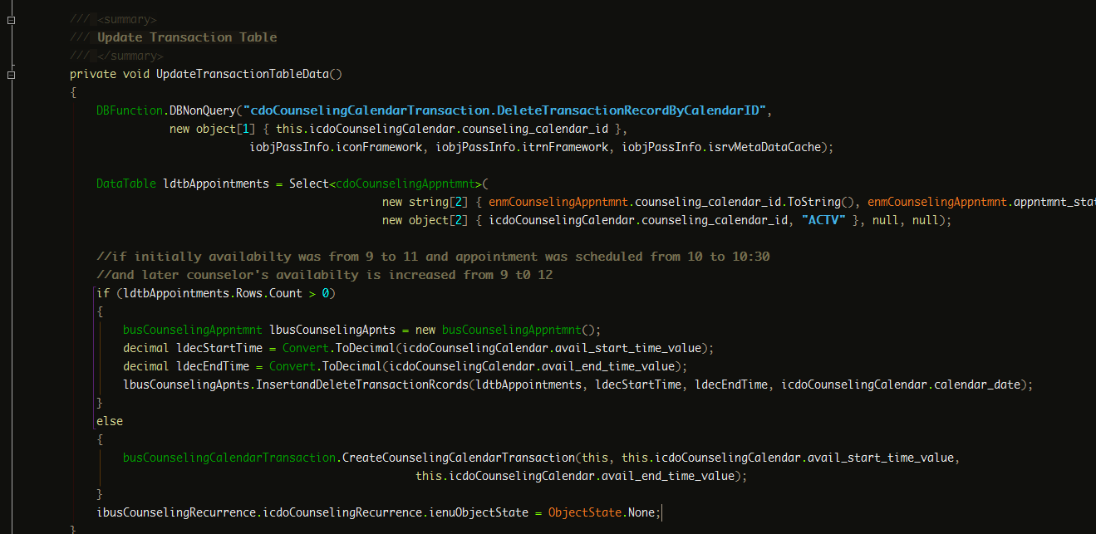Click the CreateCounselingCalendarTransaction method call

[458, 458]
